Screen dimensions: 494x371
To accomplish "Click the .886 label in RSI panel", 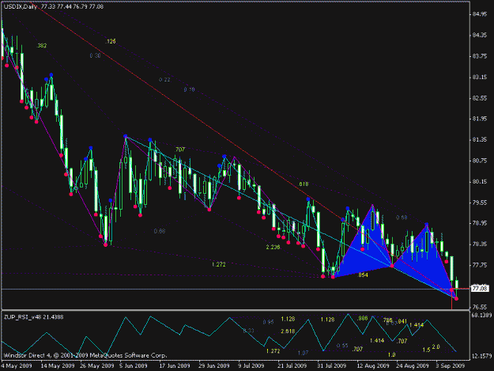I will click(362, 318).
